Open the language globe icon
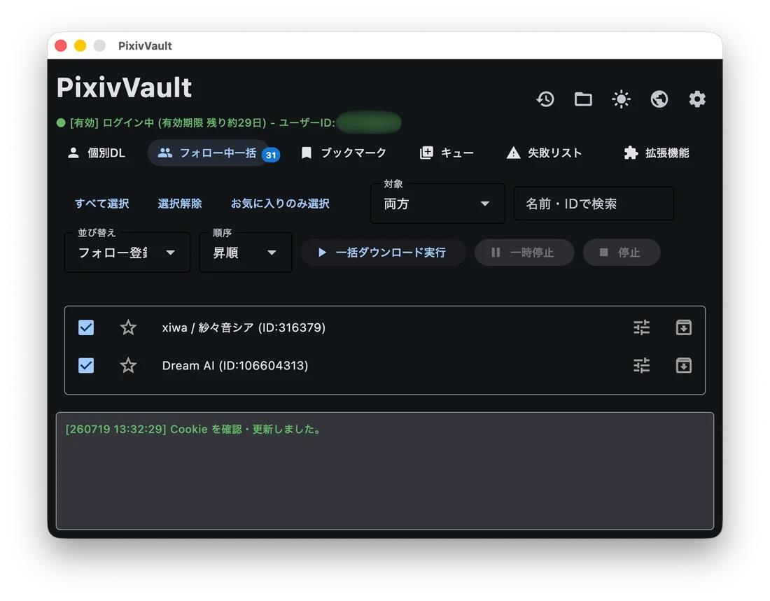The width and height of the screenshot is (770, 601). pyautogui.click(x=659, y=99)
